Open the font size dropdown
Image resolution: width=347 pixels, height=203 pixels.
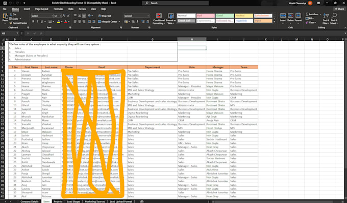[60, 16]
